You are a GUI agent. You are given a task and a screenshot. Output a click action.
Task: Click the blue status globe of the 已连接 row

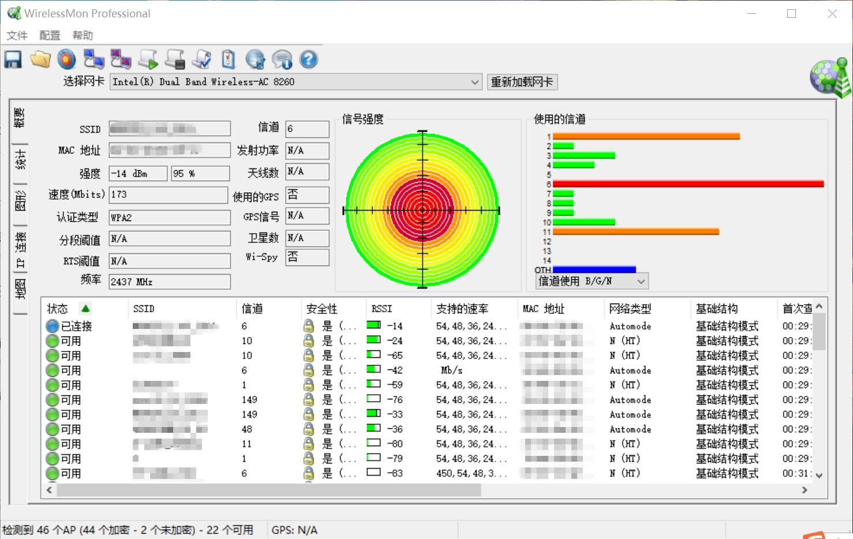[x=53, y=326]
